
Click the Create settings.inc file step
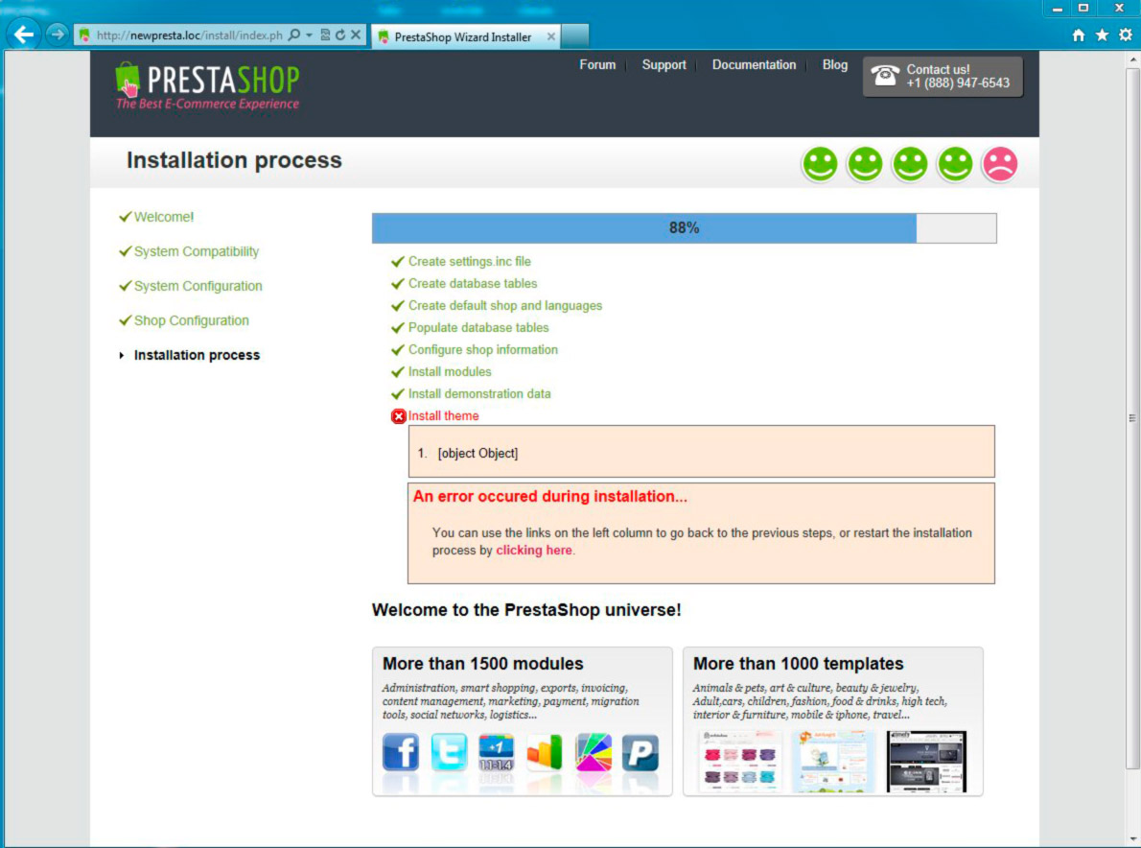pos(470,261)
